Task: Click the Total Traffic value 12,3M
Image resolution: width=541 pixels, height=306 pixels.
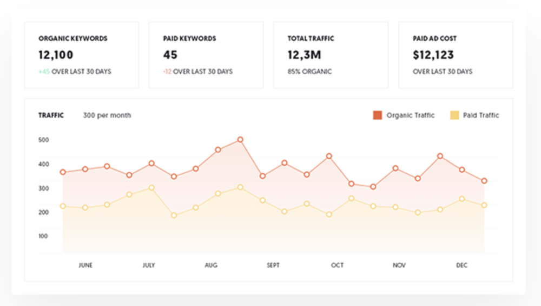Action: point(304,55)
